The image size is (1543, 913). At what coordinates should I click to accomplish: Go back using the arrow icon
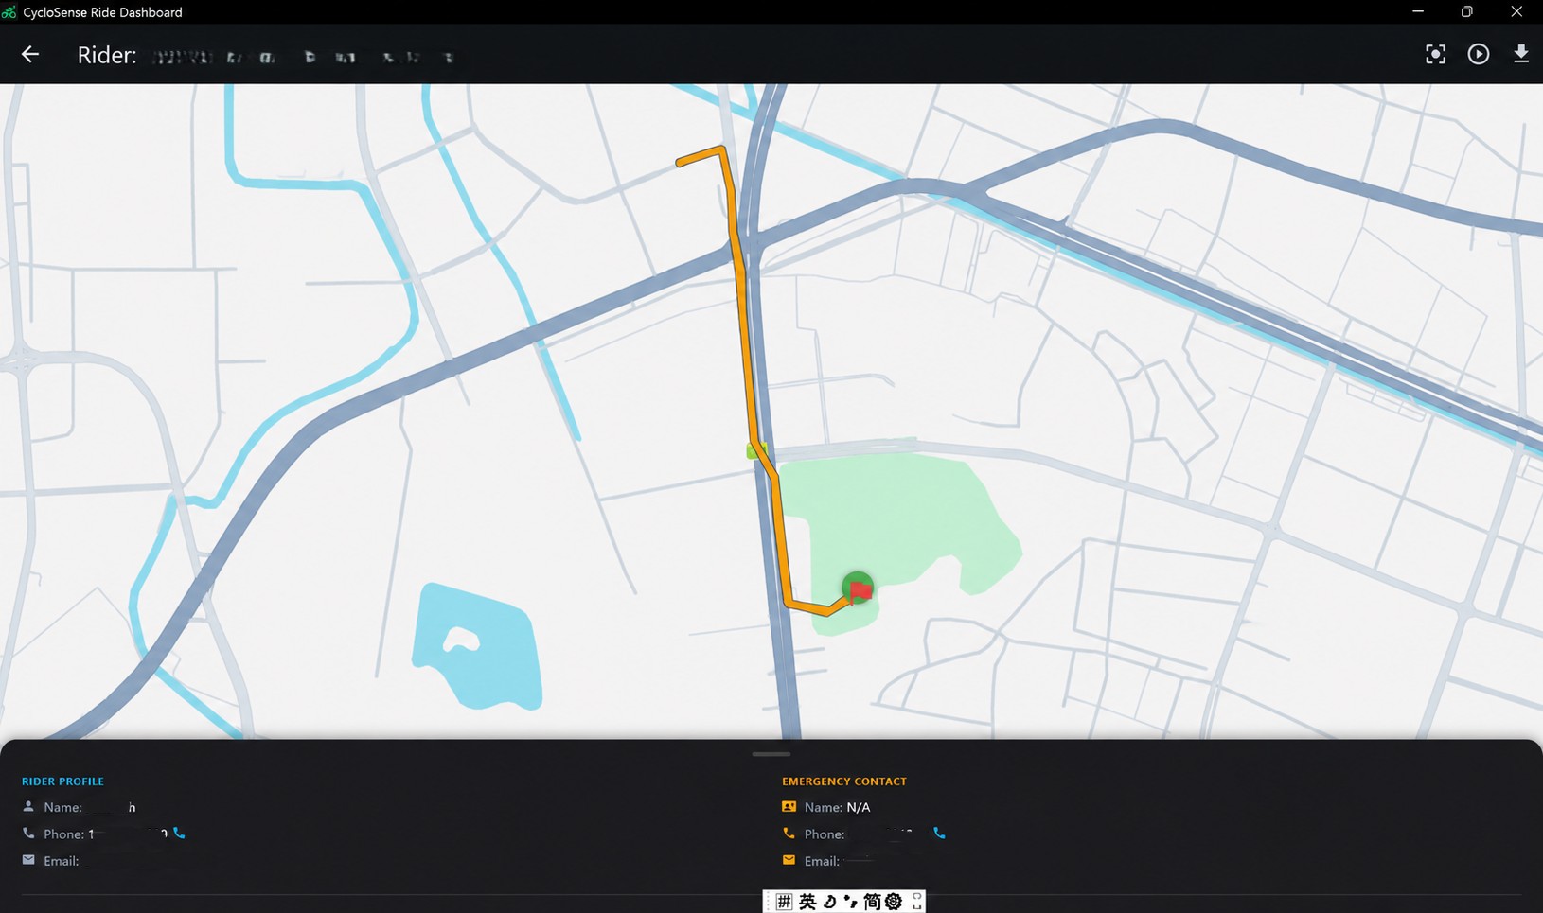(x=30, y=55)
